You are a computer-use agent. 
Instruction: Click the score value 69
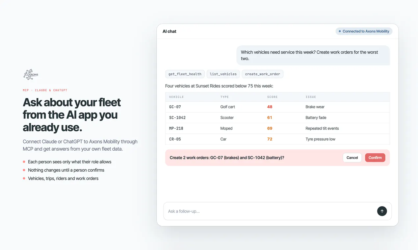click(270, 128)
